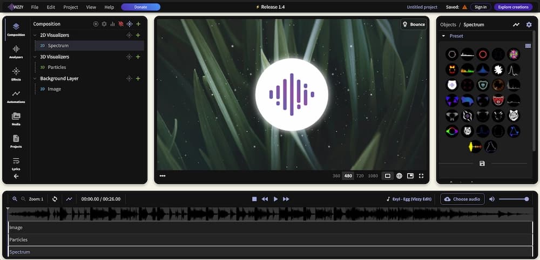This screenshot has width=540, height=260.
Task: Toggle timeline loop sync icon
Action: tap(55, 199)
